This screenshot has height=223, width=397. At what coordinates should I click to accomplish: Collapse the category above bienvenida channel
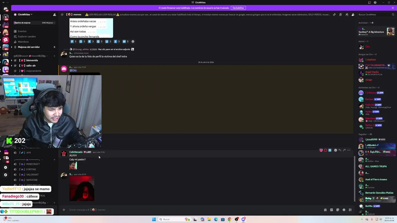point(31,56)
